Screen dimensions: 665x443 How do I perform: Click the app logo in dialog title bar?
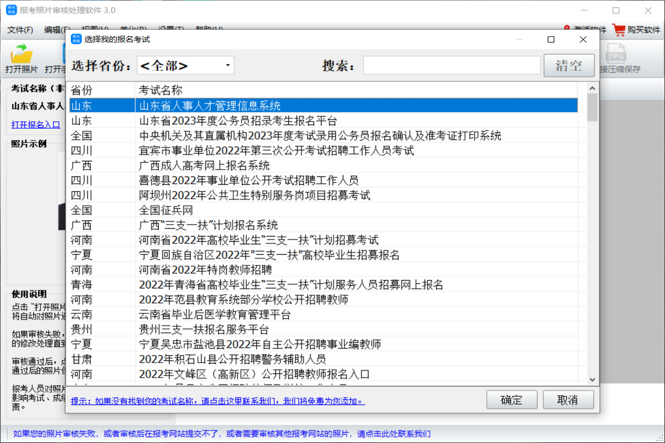click(x=76, y=39)
